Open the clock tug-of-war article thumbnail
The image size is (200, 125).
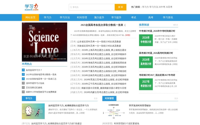pos(33,111)
